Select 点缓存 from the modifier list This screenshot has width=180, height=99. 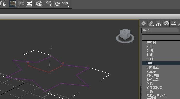151,71
